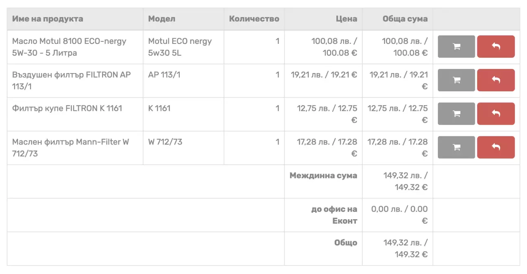Click the Модел column header

[x=161, y=19]
